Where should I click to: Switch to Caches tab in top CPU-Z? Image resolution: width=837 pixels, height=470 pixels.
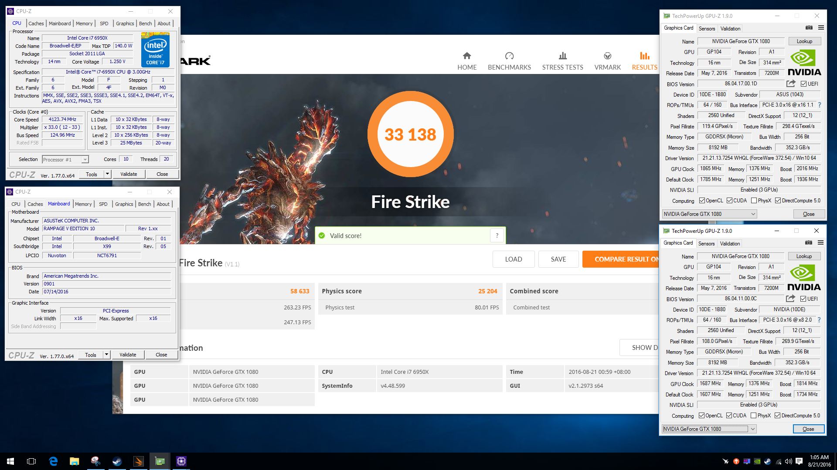coord(36,23)
